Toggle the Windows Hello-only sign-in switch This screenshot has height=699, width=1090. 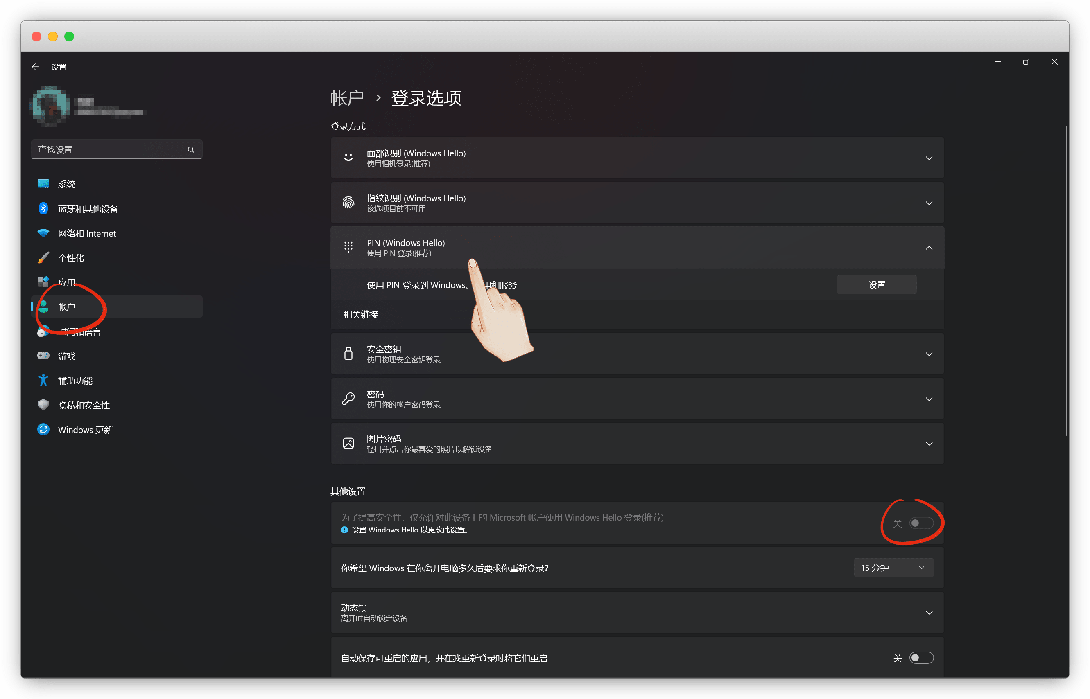point(921,523)
